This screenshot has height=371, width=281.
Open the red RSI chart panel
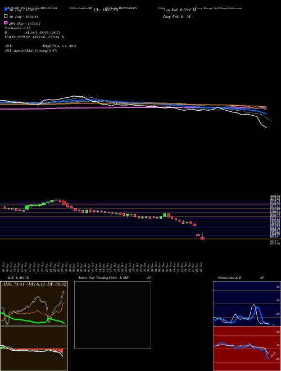pos(247,349)
